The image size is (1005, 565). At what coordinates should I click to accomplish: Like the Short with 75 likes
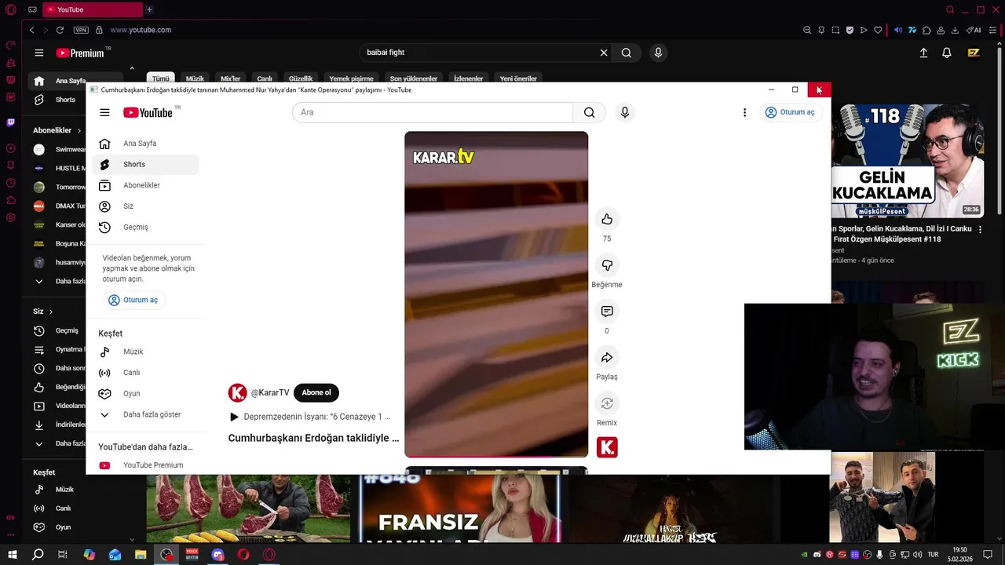pyautogui.click(x=607, y=219)
